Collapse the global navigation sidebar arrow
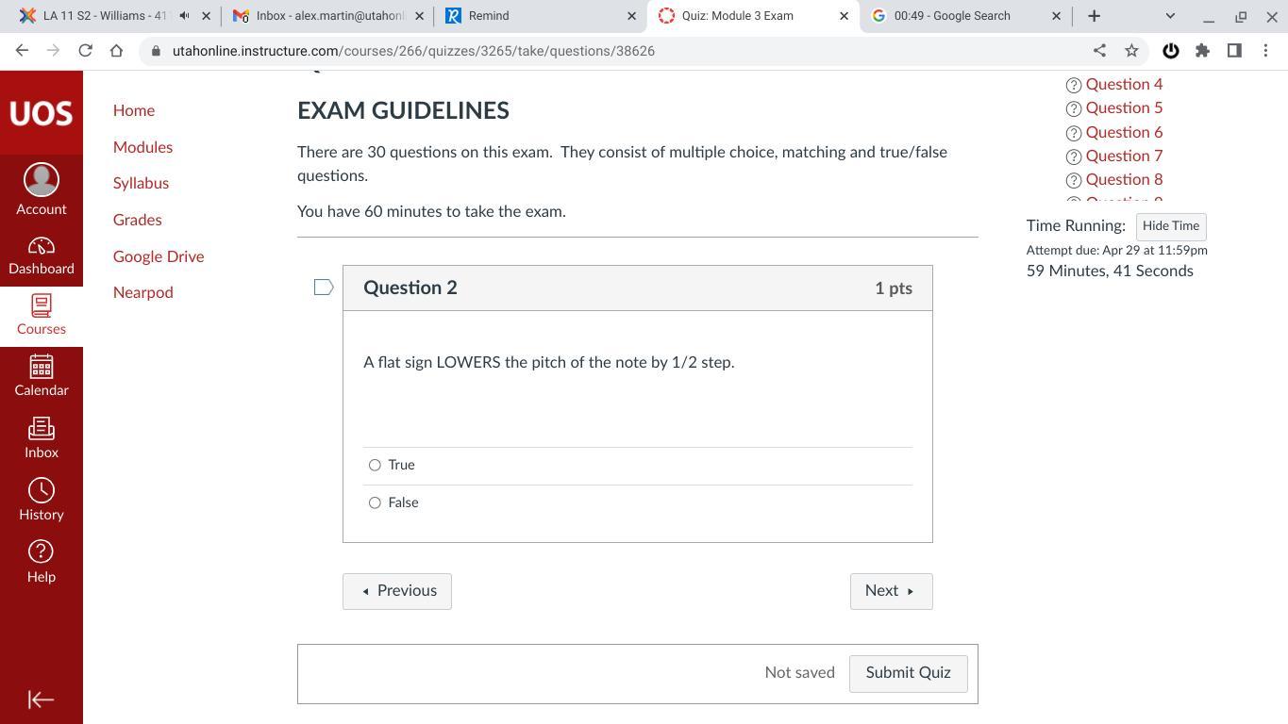 click(41, 699)
